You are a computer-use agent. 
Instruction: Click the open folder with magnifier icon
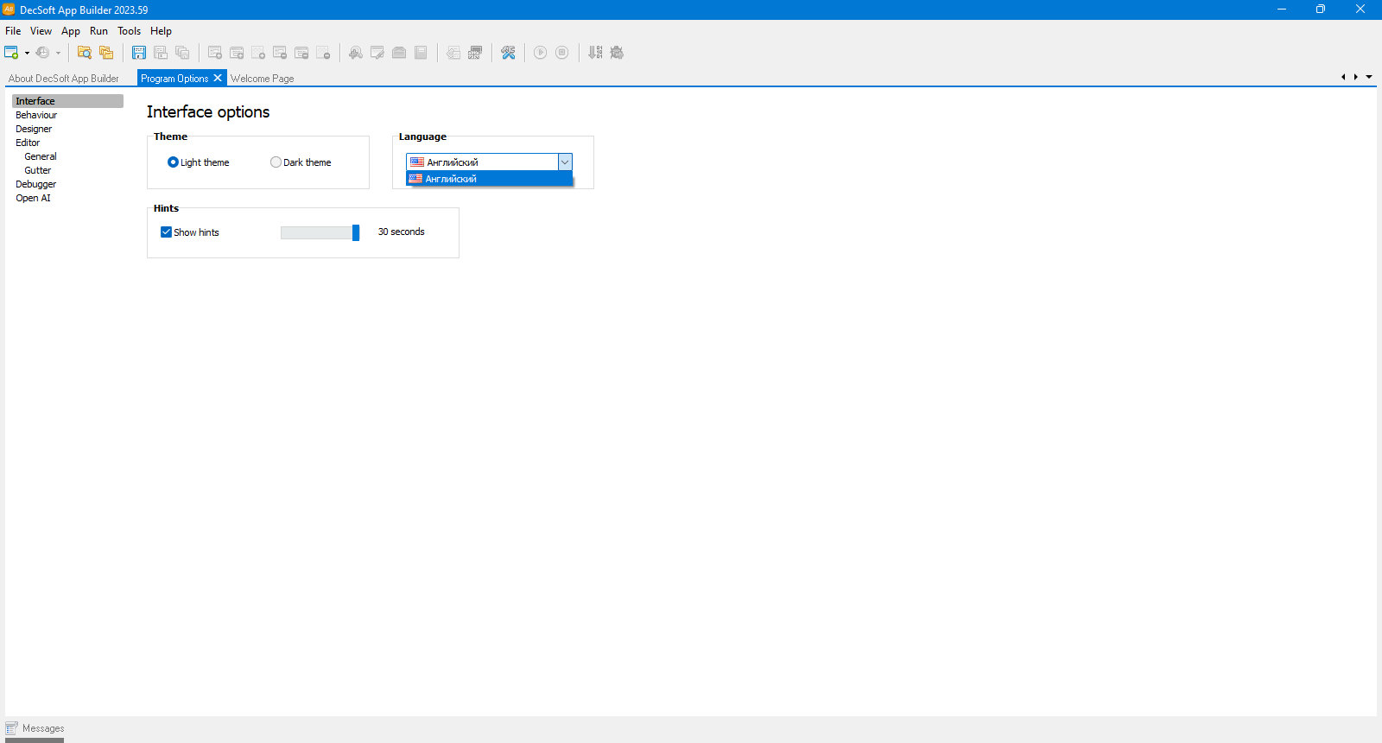tap(85, 53)
